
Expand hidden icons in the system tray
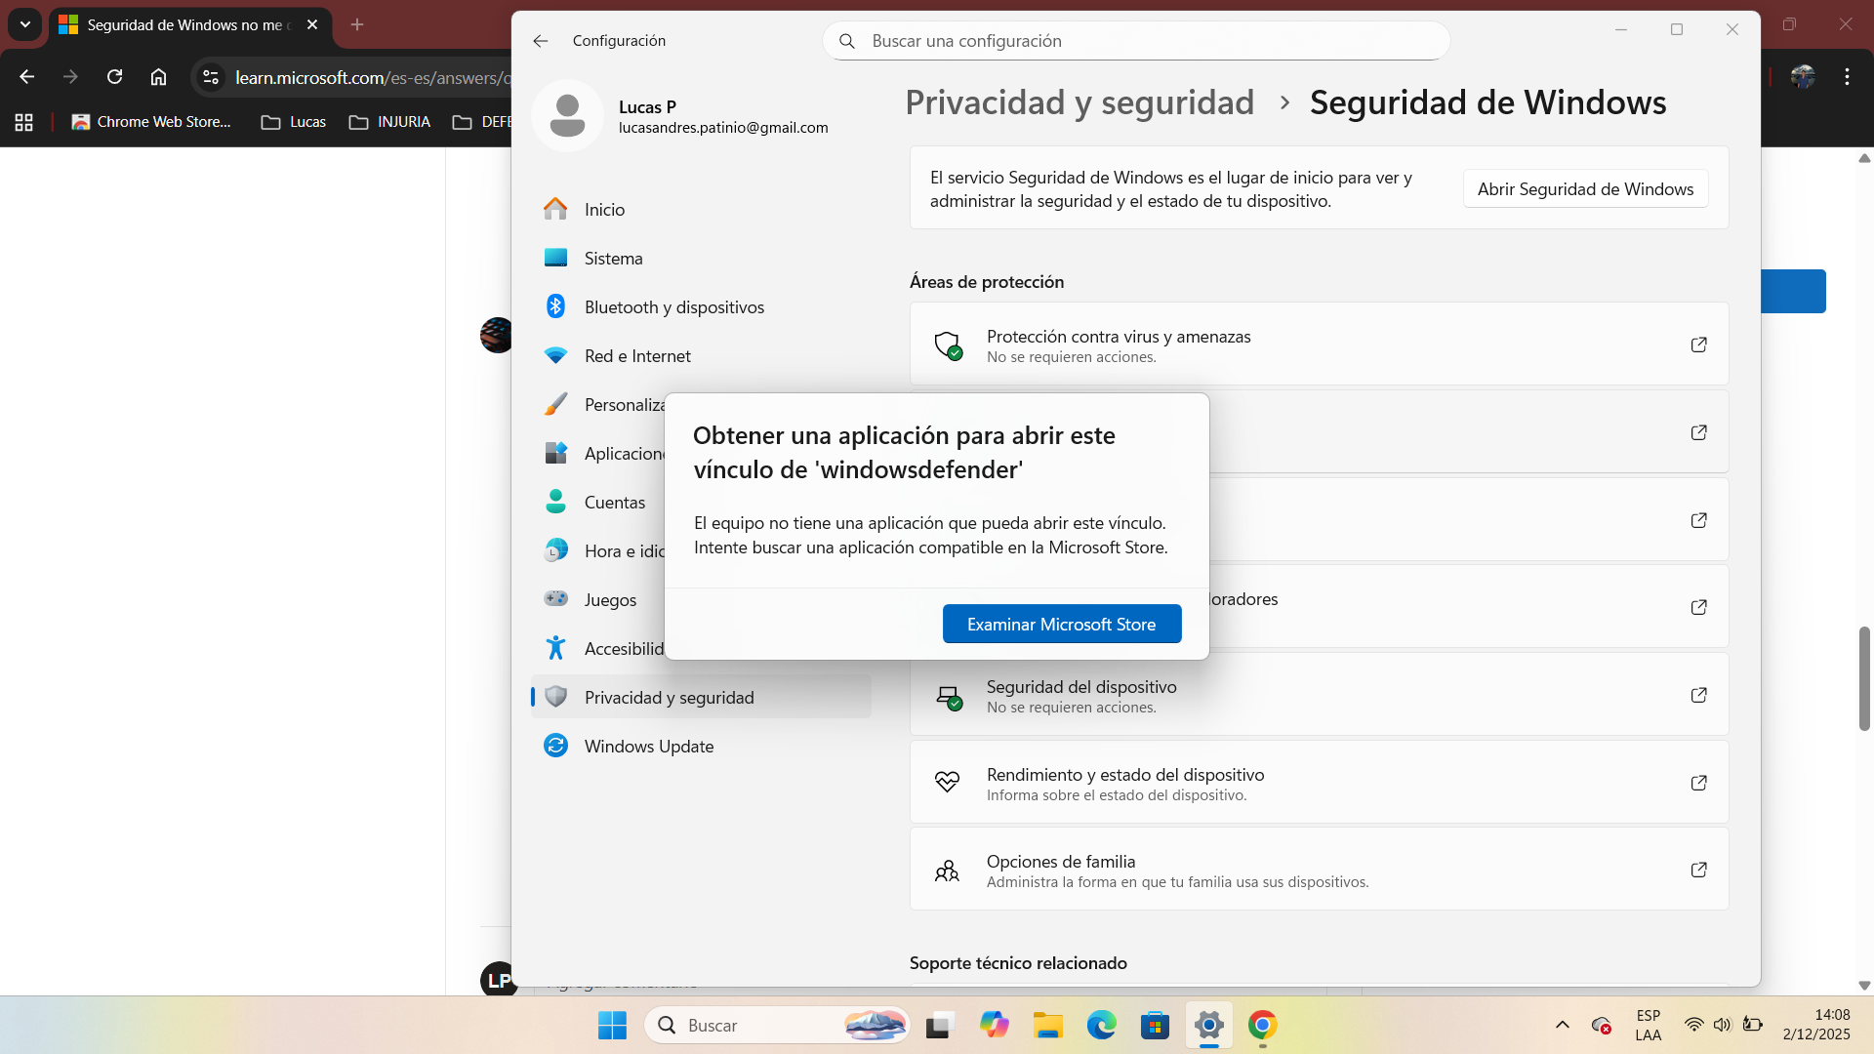[1561, 1025]
